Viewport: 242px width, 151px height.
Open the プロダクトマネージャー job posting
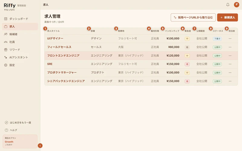tap(62, 72)
